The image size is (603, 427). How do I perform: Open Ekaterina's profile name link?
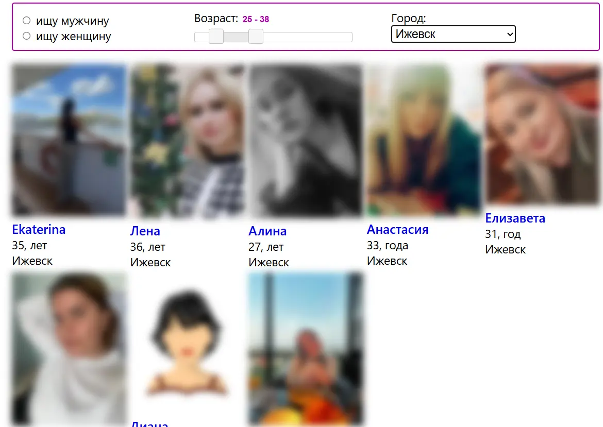click(39, 229)
